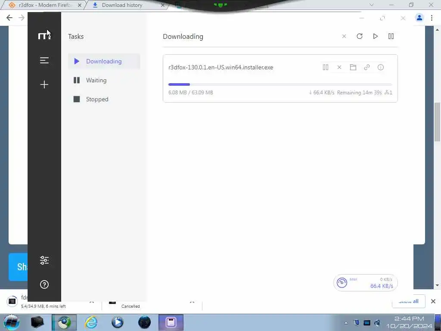This screenshot has width=441, height=331.
Task: Click the Motrix taskbar button
Action: click(x=171, y=322)
